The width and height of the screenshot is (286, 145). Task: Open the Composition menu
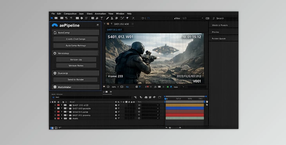(x=70, y=14)
